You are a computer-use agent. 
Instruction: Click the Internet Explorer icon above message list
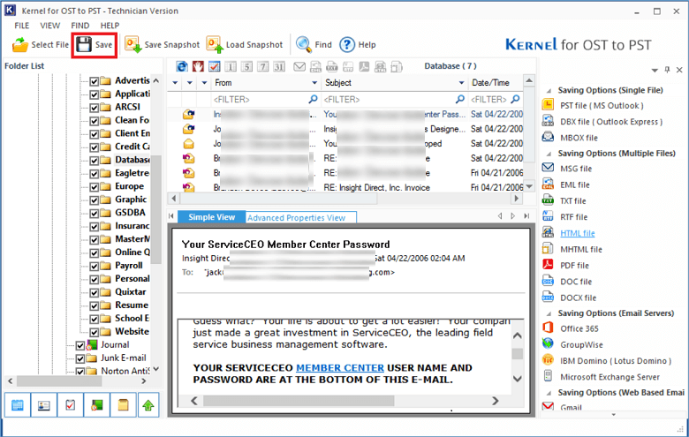(x=182, y=66)
